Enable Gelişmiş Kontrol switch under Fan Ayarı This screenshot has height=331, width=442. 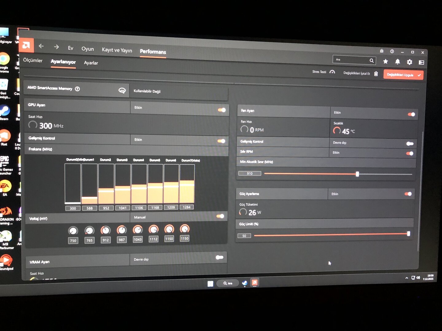[410, 143]
